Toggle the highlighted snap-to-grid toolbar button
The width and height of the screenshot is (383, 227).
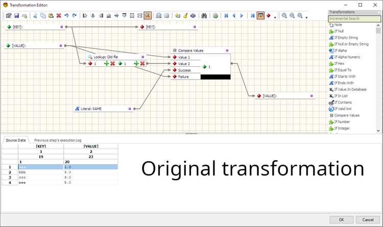click(148, 16)
